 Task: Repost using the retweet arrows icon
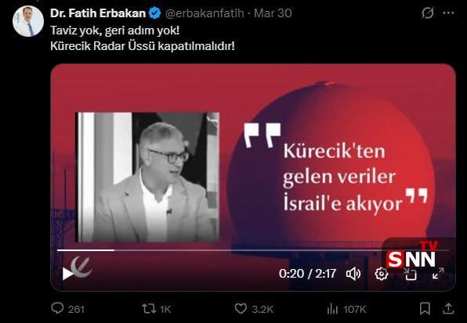[x=149, y=309]
